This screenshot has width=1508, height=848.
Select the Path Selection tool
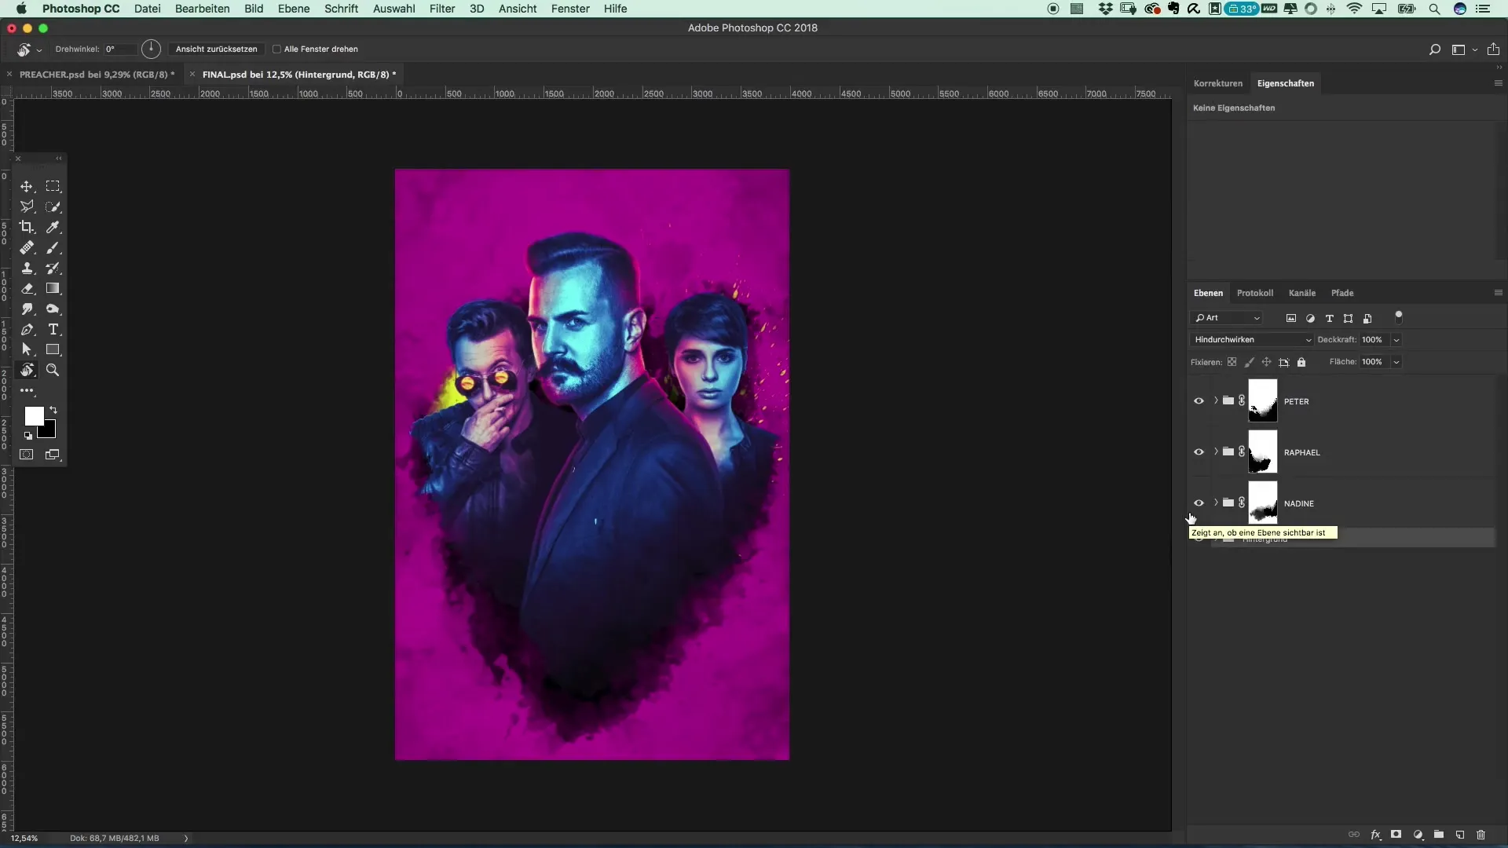point(27,349)
